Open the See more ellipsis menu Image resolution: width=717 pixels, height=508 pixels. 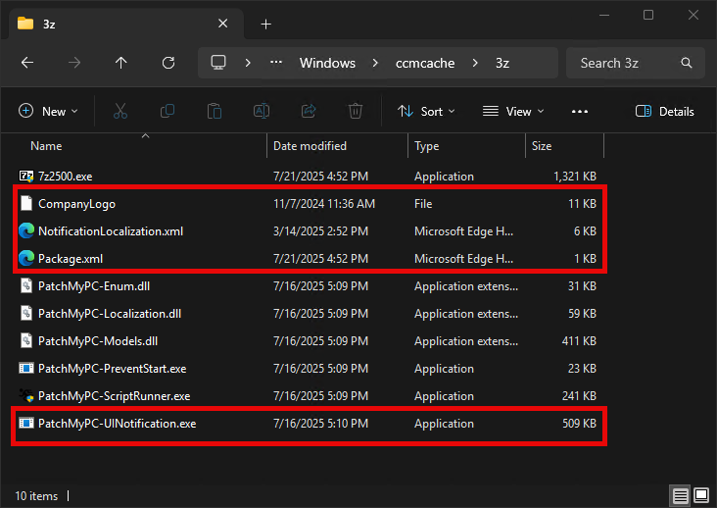click(x=579, y=111)
